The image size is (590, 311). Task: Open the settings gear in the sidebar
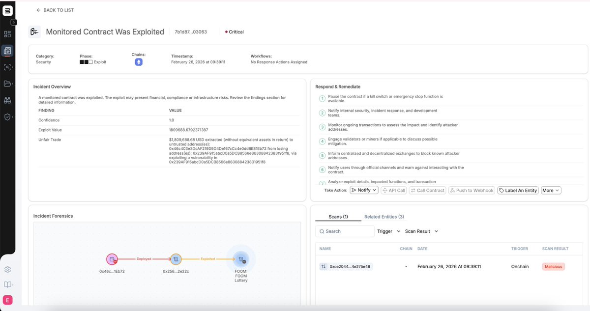coord(7,269)
